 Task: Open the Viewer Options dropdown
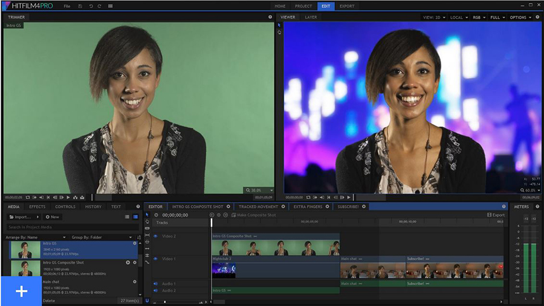point(520,18)
